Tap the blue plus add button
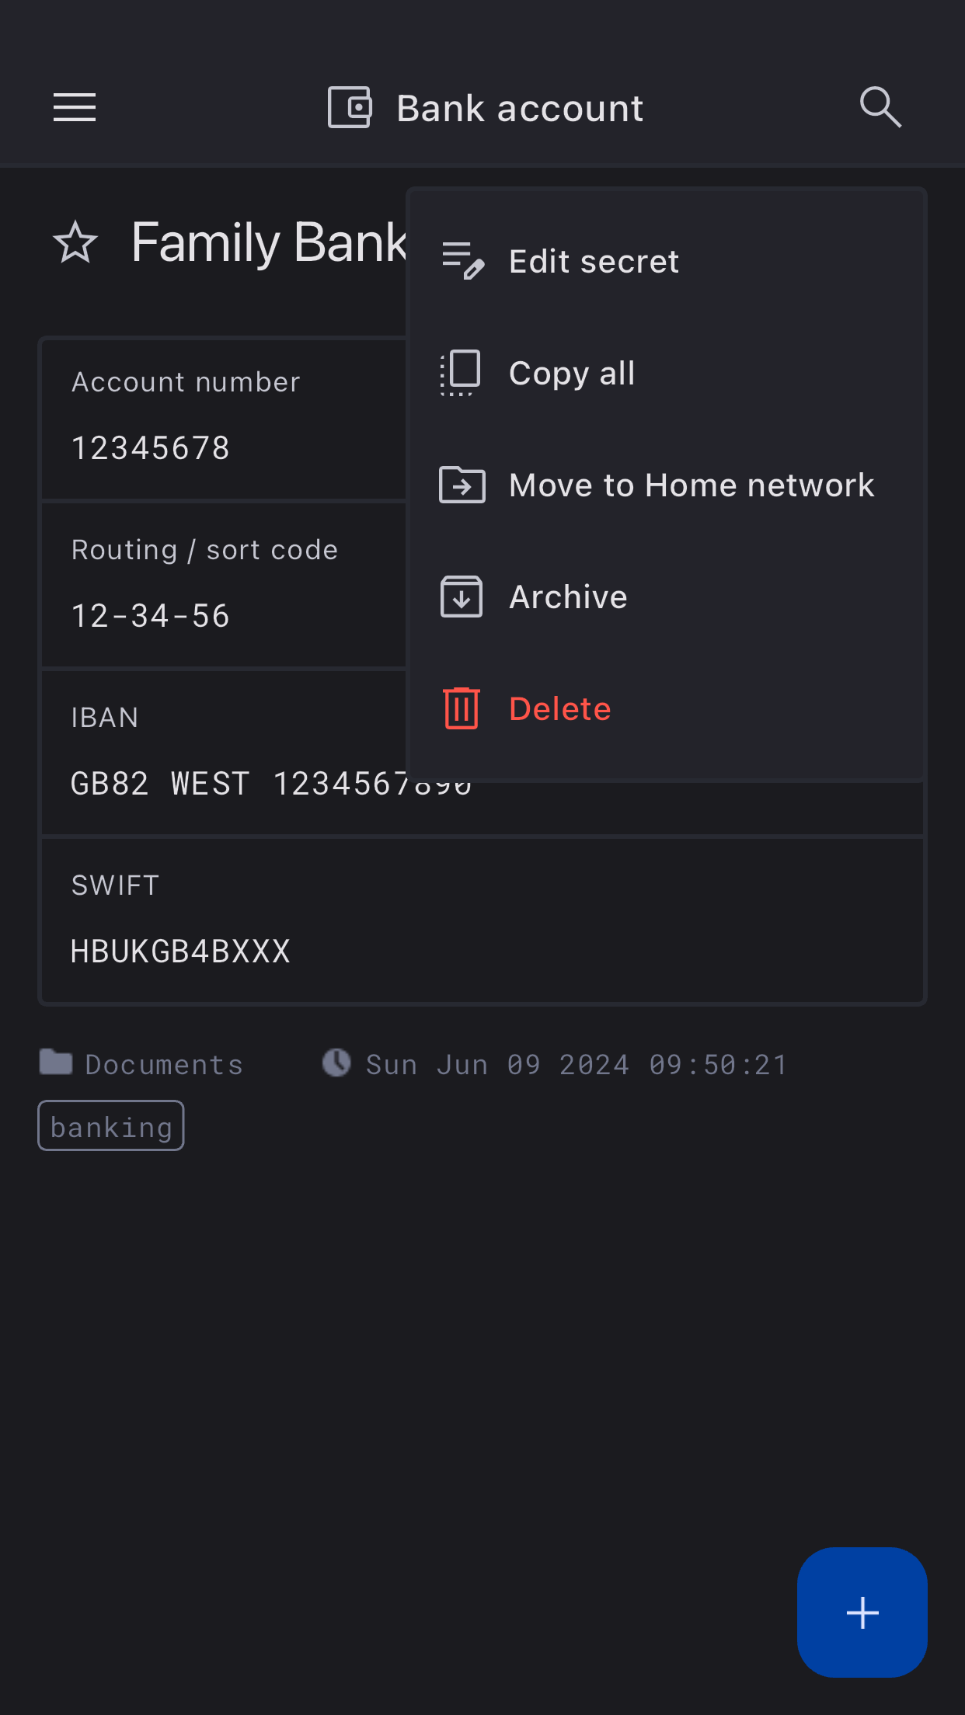This screenshot has height=1715, width=965. tap(862, 1612)
